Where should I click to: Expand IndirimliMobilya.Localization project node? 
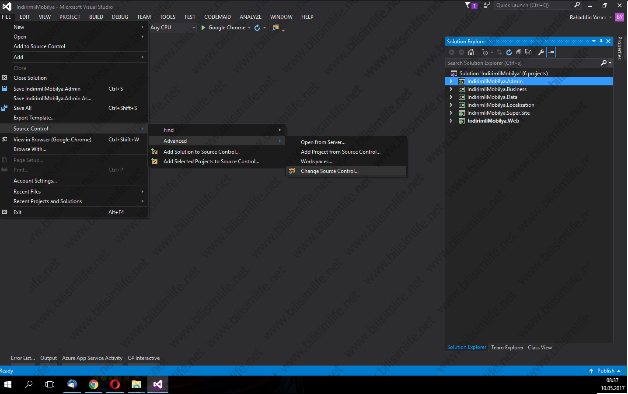[x=451, y=105]
